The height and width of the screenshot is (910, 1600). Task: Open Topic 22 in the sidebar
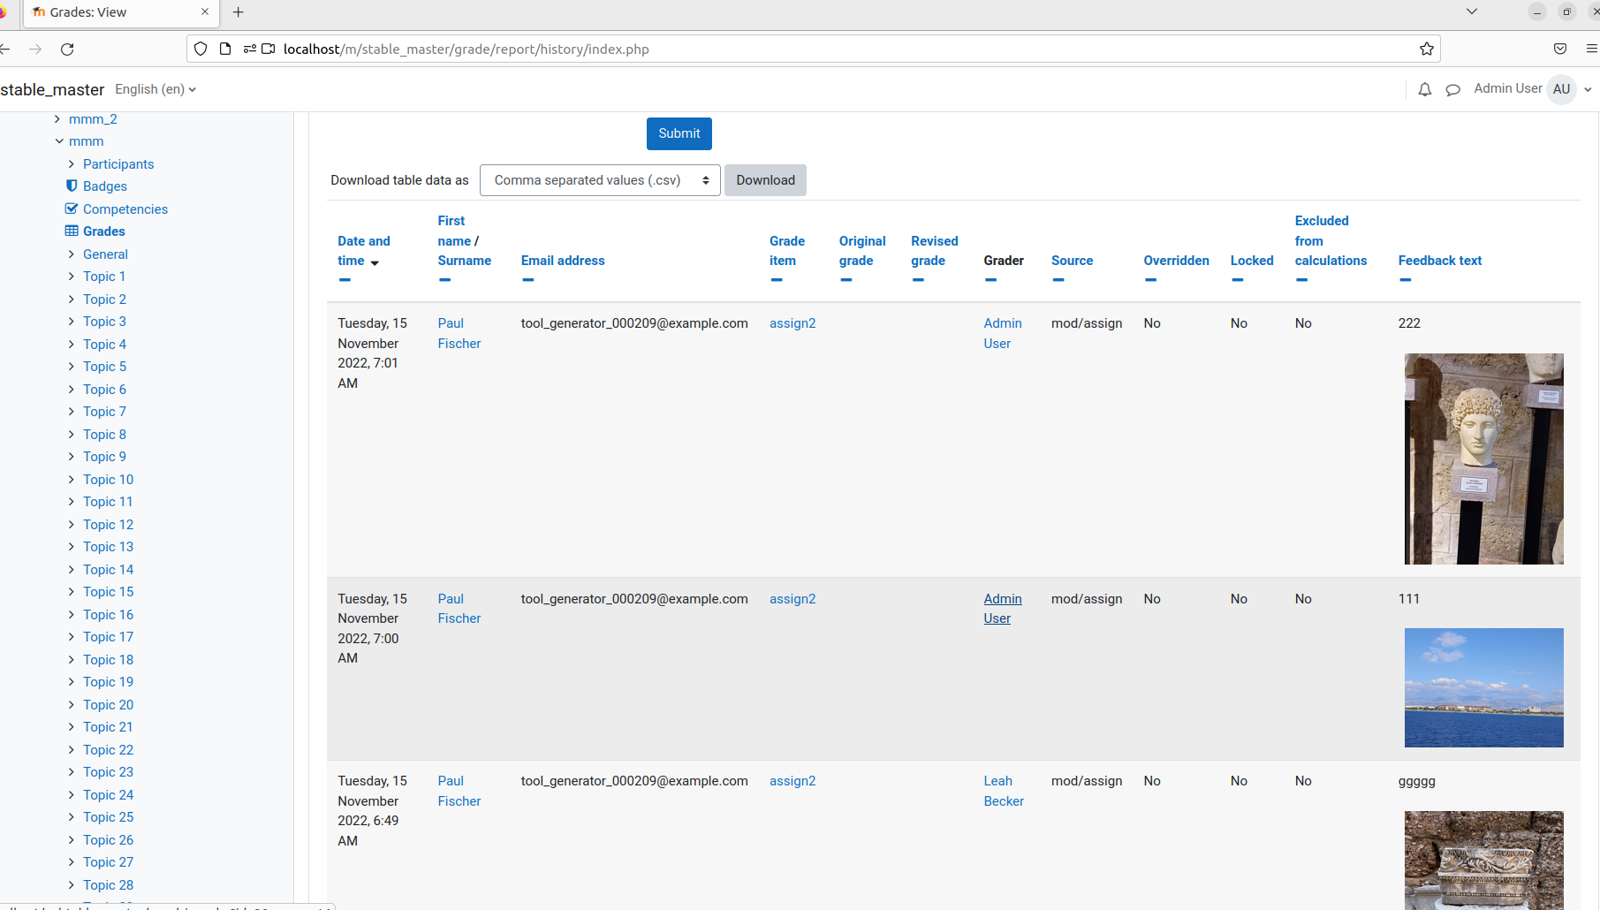pos(108,749)
